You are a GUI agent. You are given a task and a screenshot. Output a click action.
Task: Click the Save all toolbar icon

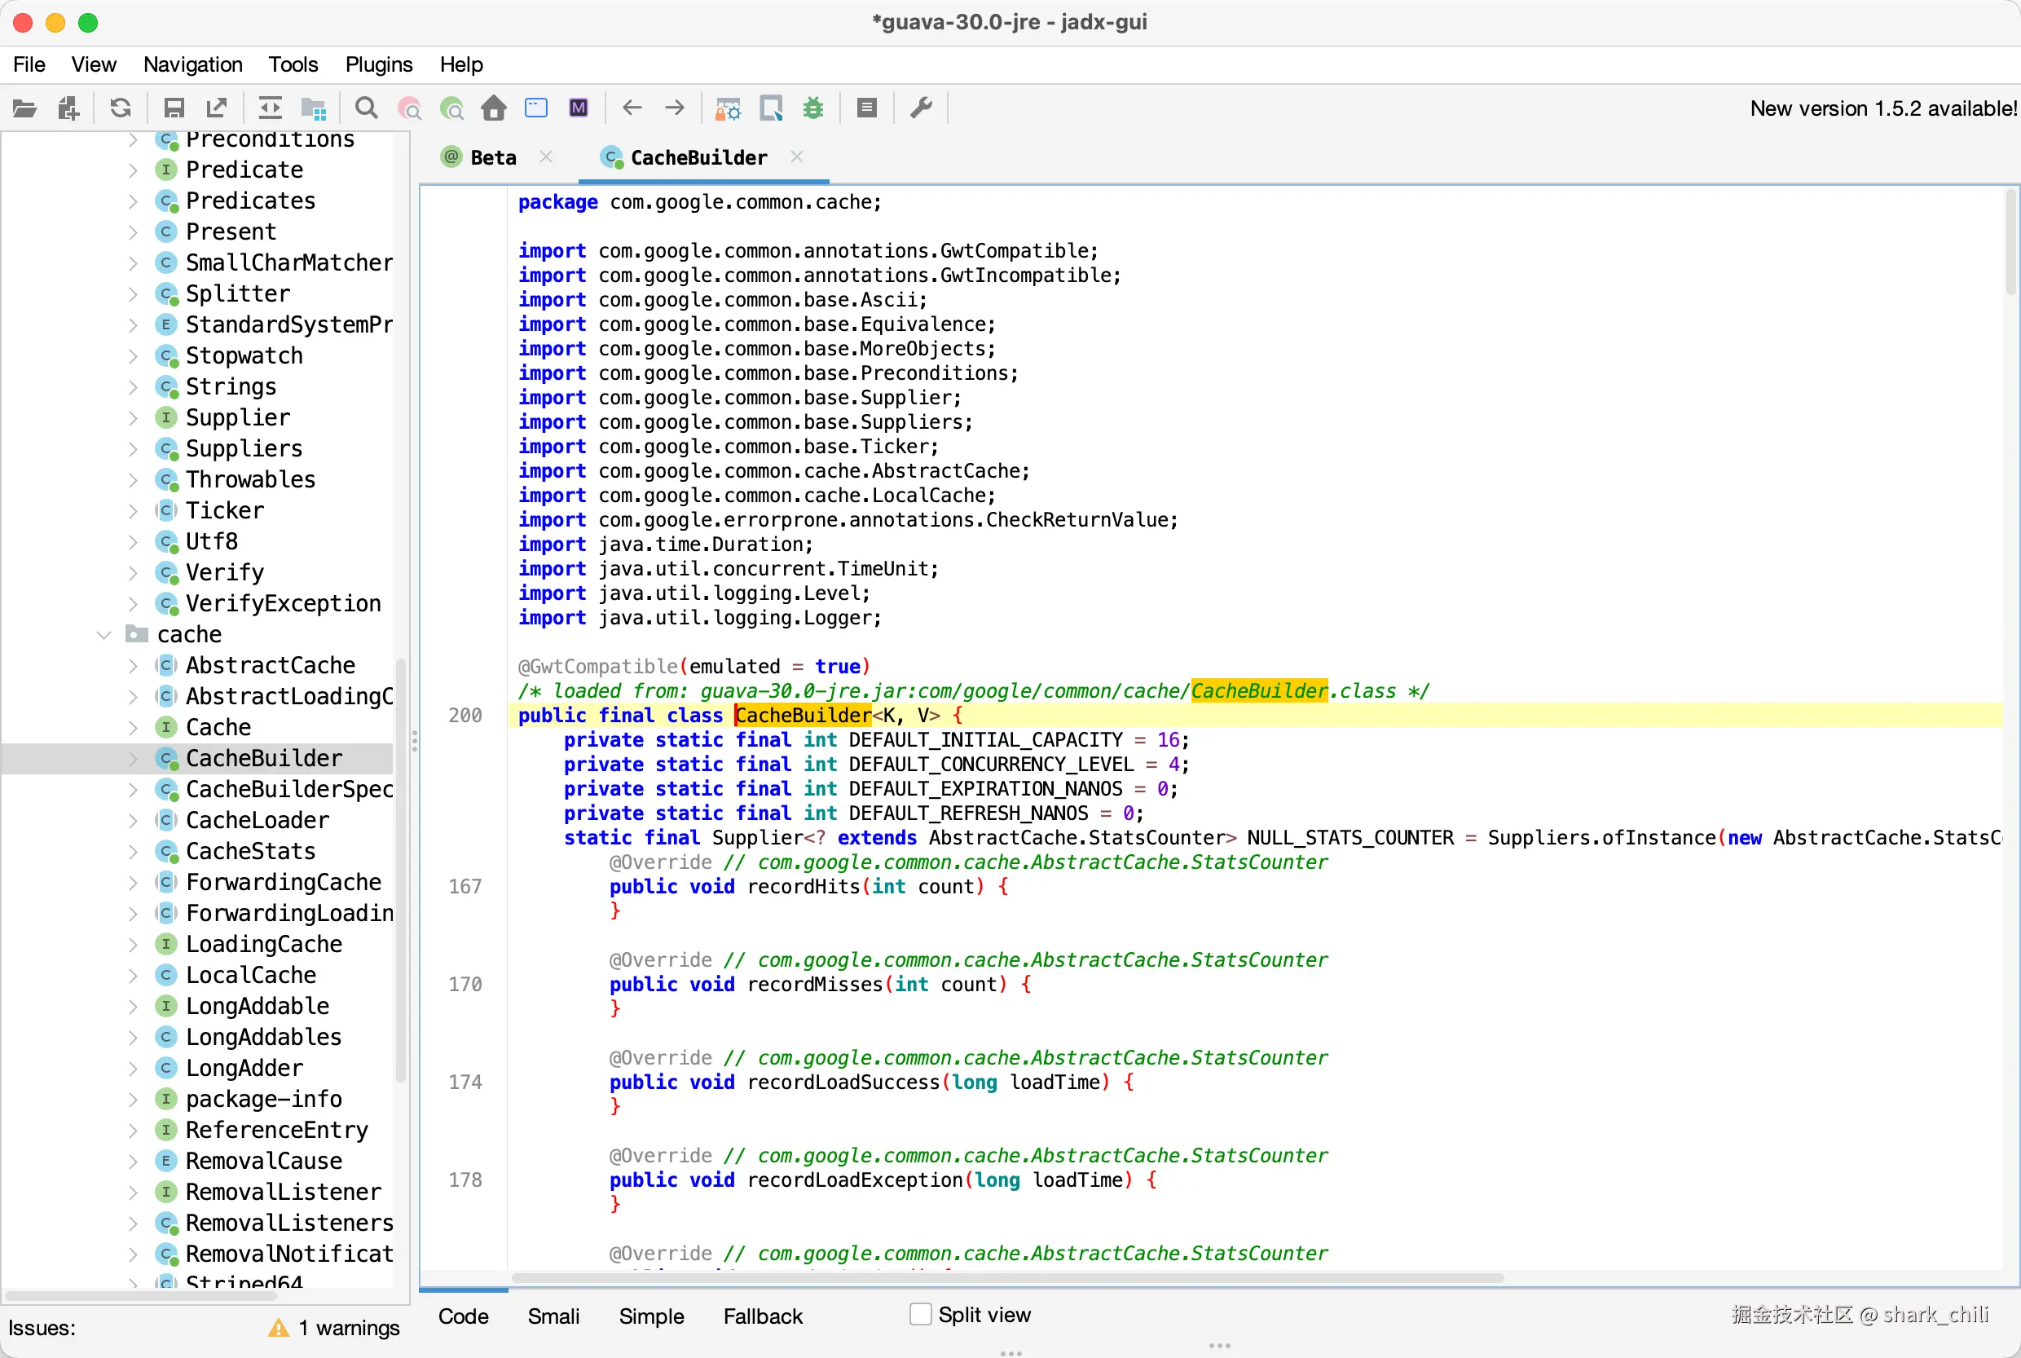point(174,108)
